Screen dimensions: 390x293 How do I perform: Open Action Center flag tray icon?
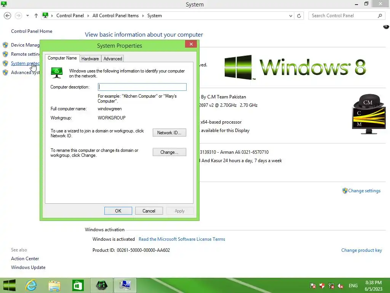[313, 286]
